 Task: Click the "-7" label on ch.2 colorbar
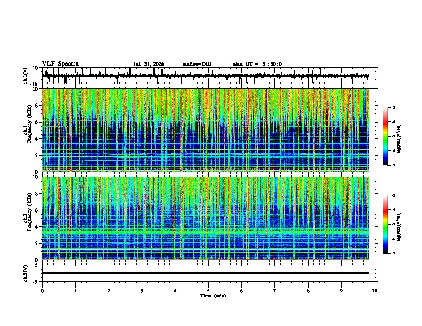coord(393,254)
